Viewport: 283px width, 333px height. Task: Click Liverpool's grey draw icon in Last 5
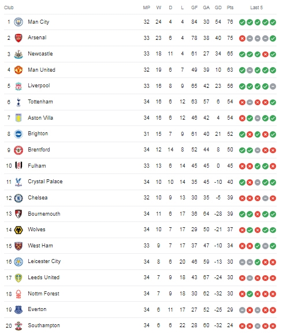click(273, 87)
